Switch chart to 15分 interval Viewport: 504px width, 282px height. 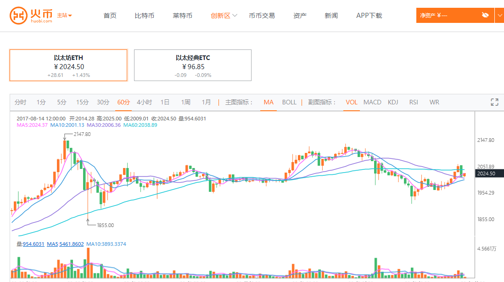click(83, 102)
